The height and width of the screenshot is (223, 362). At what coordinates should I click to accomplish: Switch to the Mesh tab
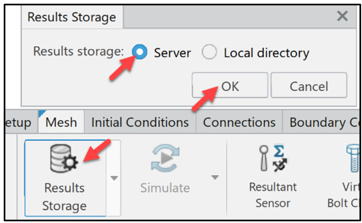point(61,122)
